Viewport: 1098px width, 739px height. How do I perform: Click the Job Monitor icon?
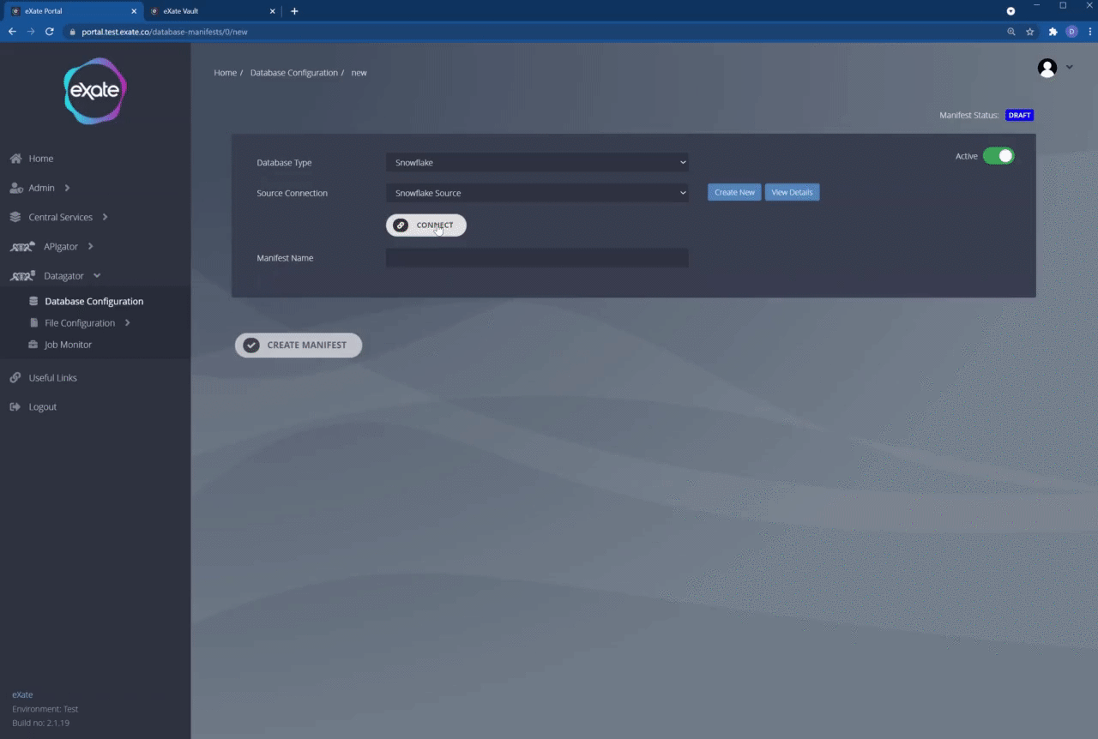click(33, 345)
